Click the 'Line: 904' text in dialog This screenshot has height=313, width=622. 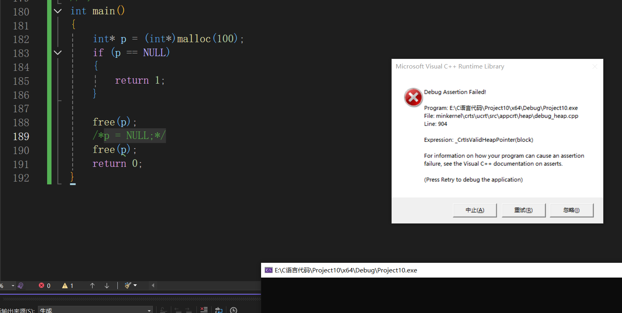(436, 124)
